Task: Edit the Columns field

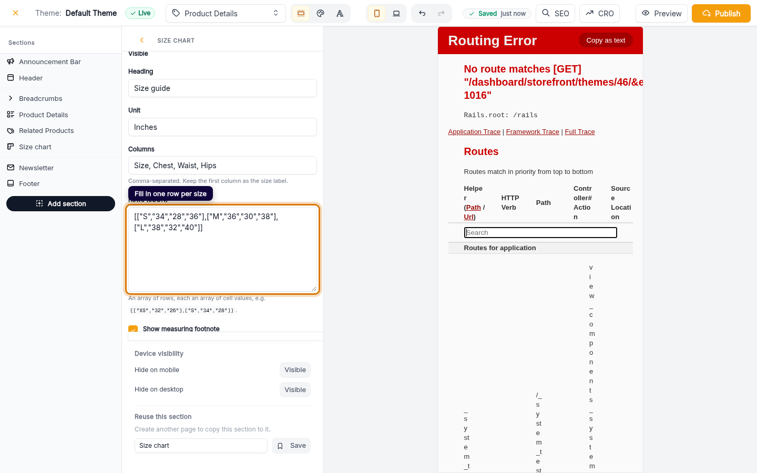Action: pyautogui.click(x=222, y=166)
